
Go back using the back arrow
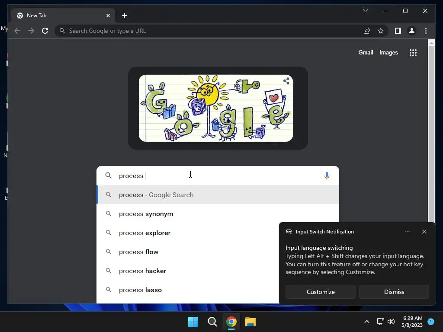(17, 31)
